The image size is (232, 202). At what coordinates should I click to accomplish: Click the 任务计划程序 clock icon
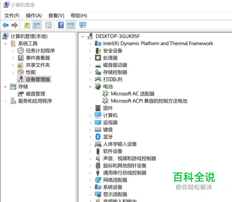20,50
